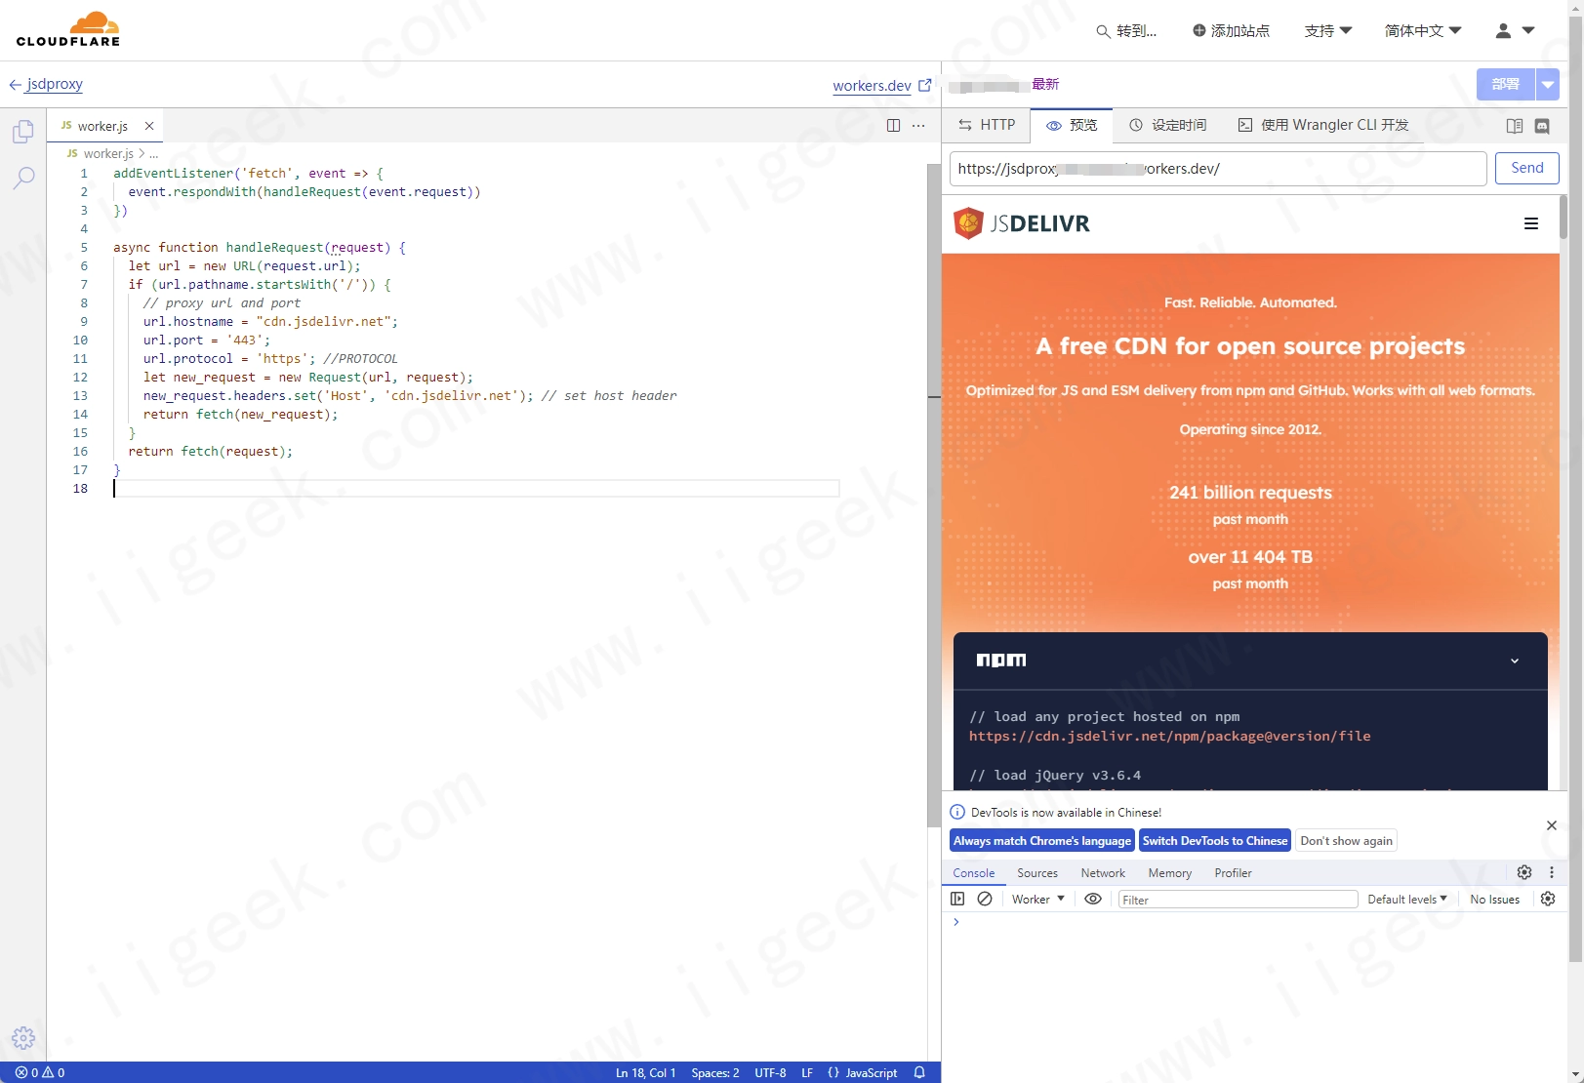Click Ln 18, Col 1 status entry
The height and width of the screenshot is (1083, 1584).
coord(645,1072)
